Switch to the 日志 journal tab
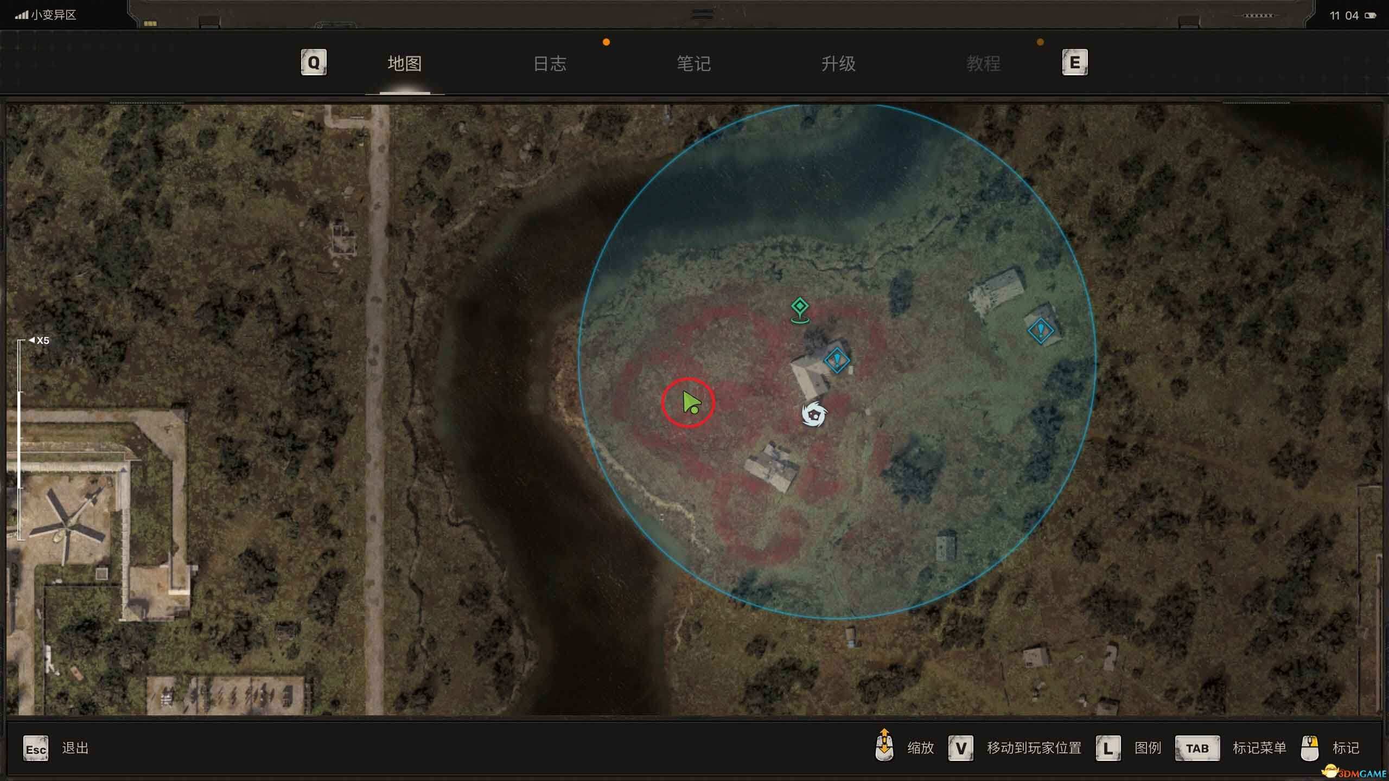 click(x=550, y=63)
